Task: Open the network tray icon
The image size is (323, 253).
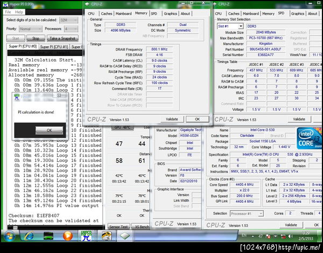Action: tap(283, 236)
